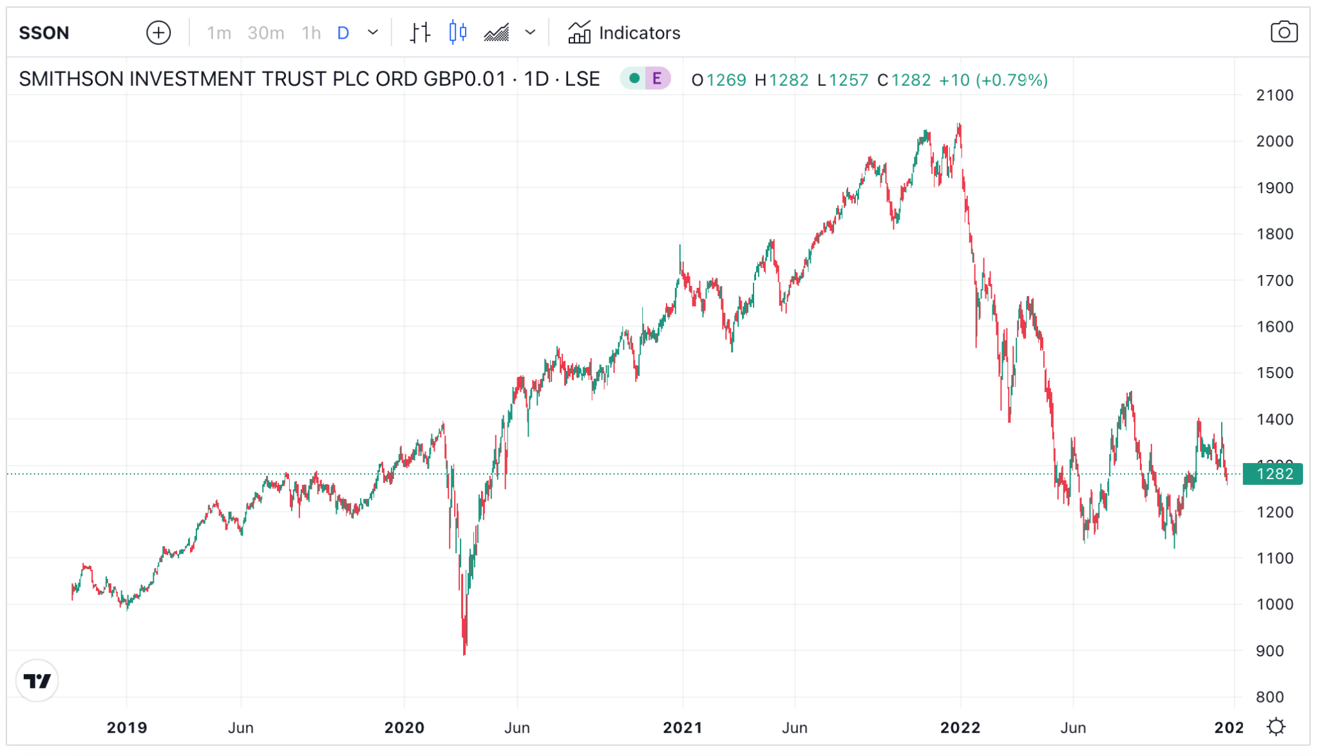The width and height of the screenshot is (1319, 756).
Task: Select the 30m interval
Action: tap(265, 32)
